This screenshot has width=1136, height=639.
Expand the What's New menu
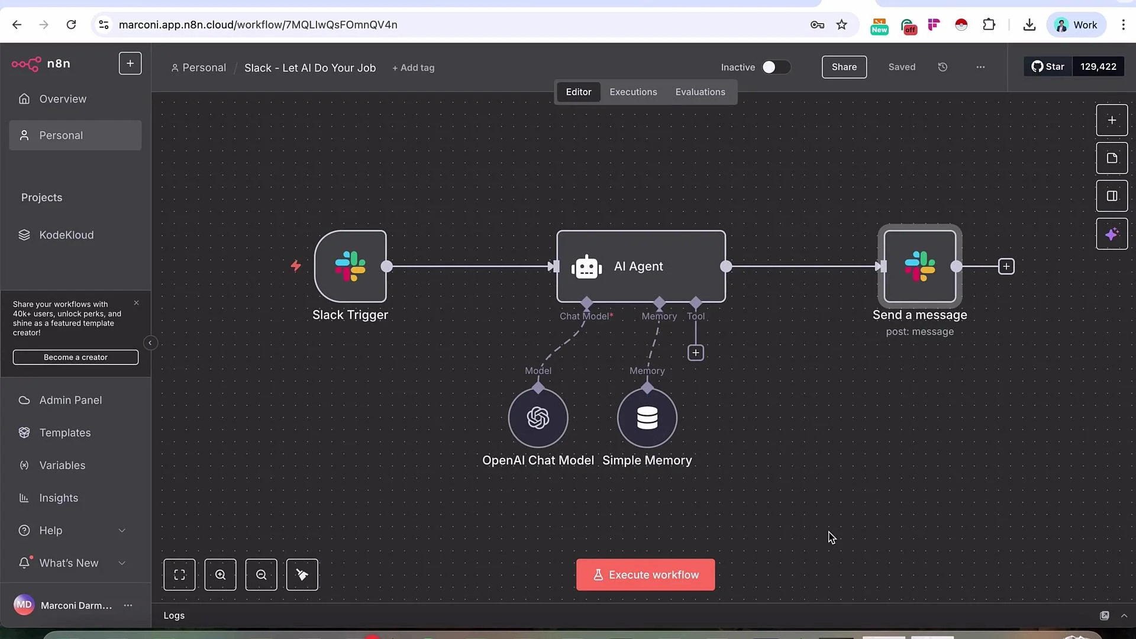[x=75, y=563]
